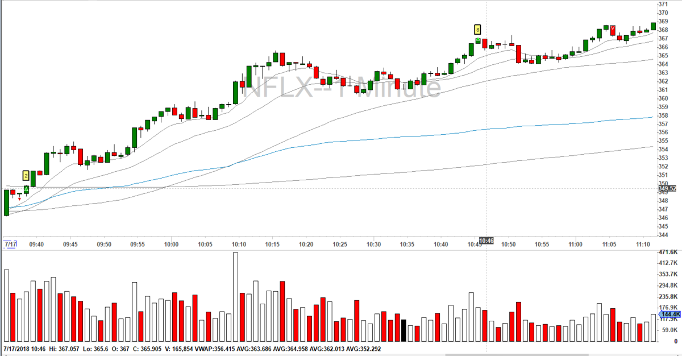Image resolution: width=682 pixels, height=356 pixels.
Task: Click the blue VWAP line on the chart
Action: (x=398, y=136)
